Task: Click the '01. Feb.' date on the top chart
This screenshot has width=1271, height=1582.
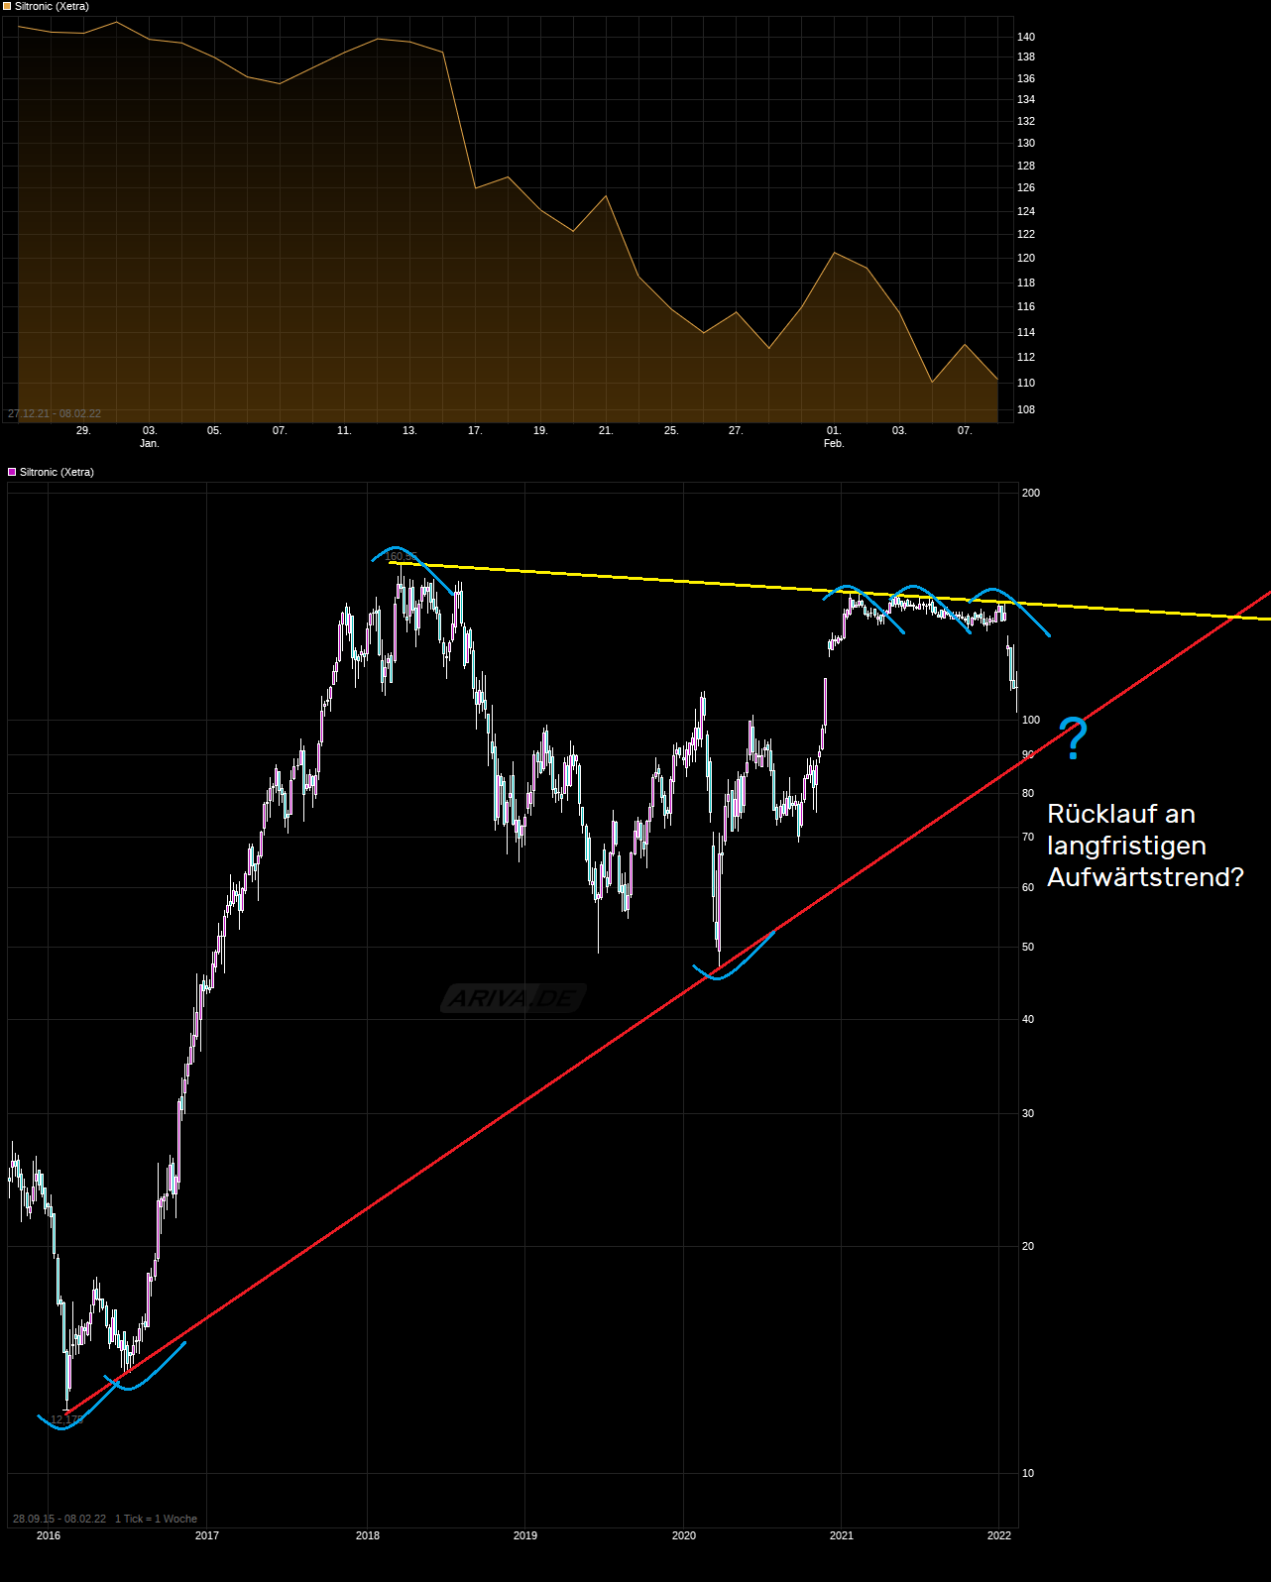Action: [834, 437]
